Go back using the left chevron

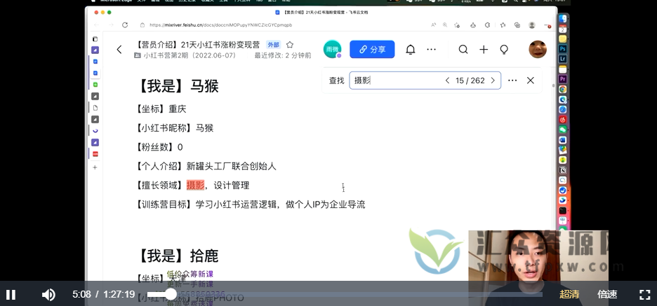[119, 50]
